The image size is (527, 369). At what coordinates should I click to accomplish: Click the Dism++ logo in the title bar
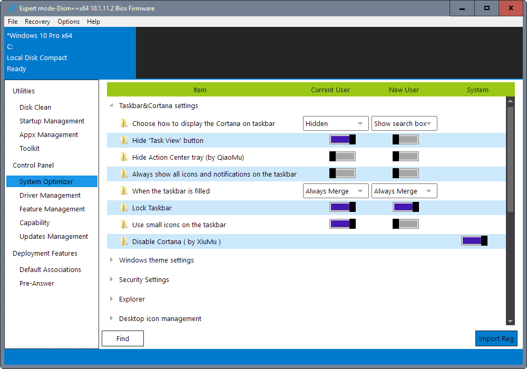[x=12, y=8]
